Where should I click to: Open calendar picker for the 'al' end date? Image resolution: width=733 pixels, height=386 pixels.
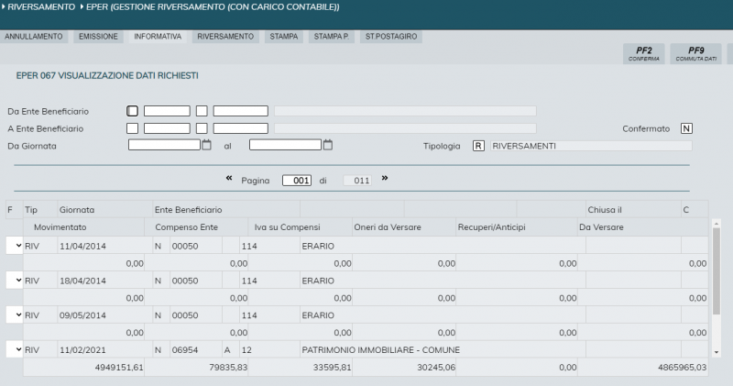pyautogui.click(x=327, y=145)
